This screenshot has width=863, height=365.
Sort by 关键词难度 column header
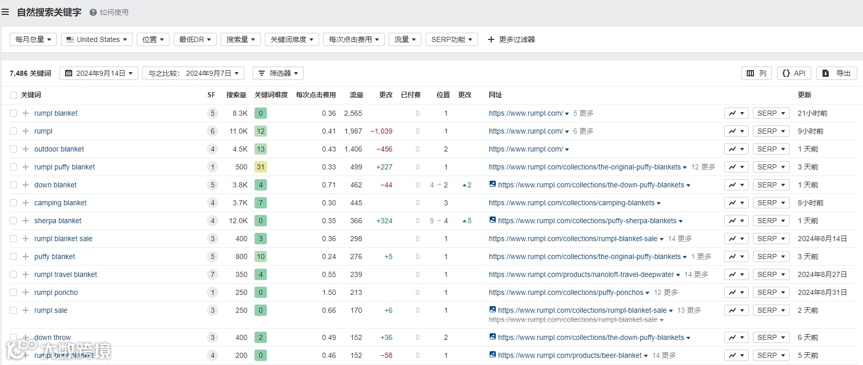point(271,95)
